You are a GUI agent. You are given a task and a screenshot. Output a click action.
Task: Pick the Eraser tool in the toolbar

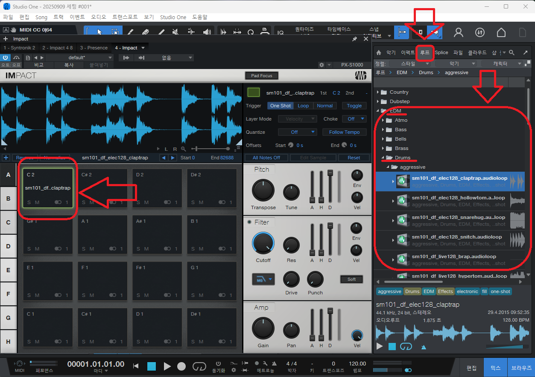(146, 32)
